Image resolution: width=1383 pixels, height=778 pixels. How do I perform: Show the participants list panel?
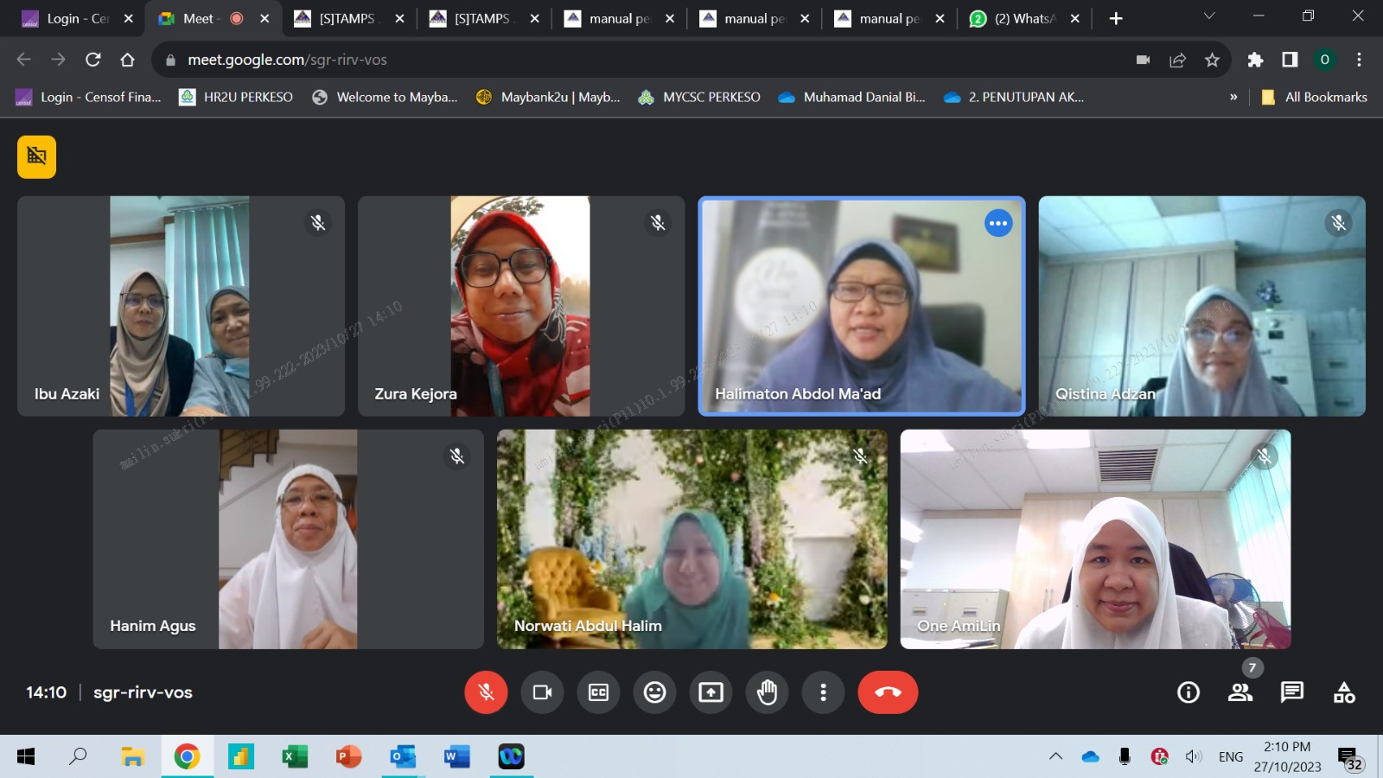(1240, 692)
